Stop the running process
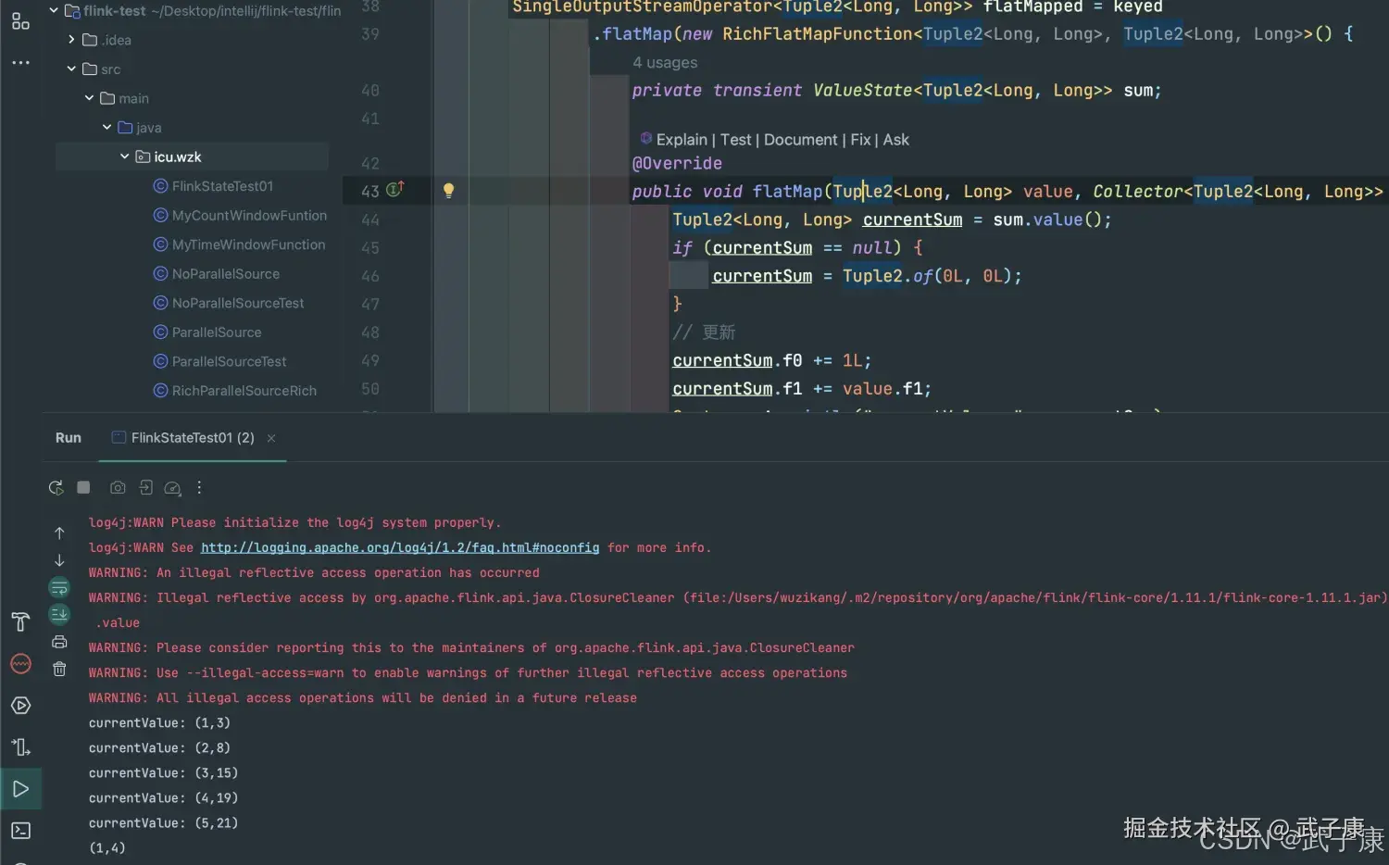The width and height of the screenshot is (1389, 865). (x=83, y=487)
